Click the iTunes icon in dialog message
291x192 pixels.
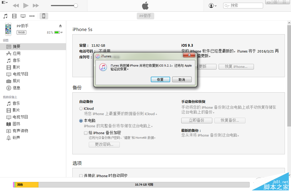tap(103, 67)
